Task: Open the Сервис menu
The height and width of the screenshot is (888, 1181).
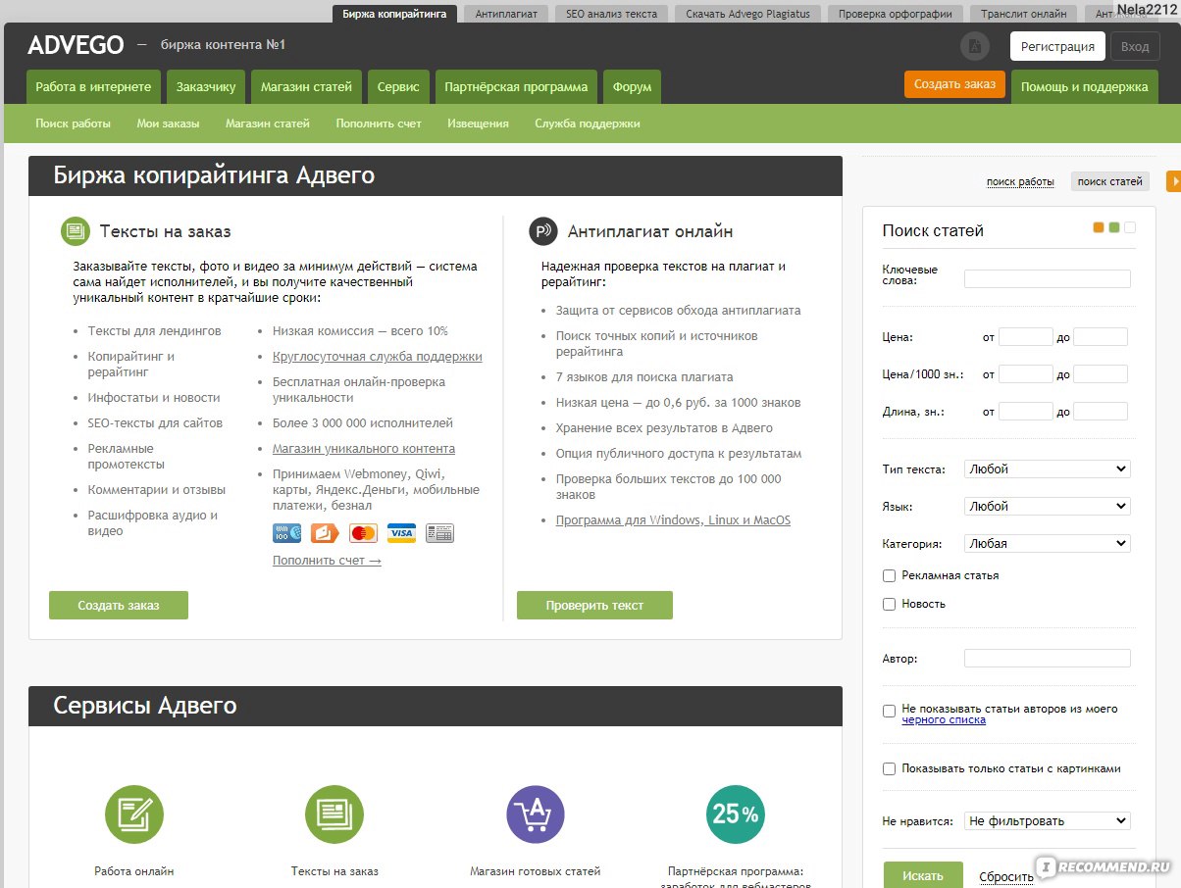Action: [398, 87]
